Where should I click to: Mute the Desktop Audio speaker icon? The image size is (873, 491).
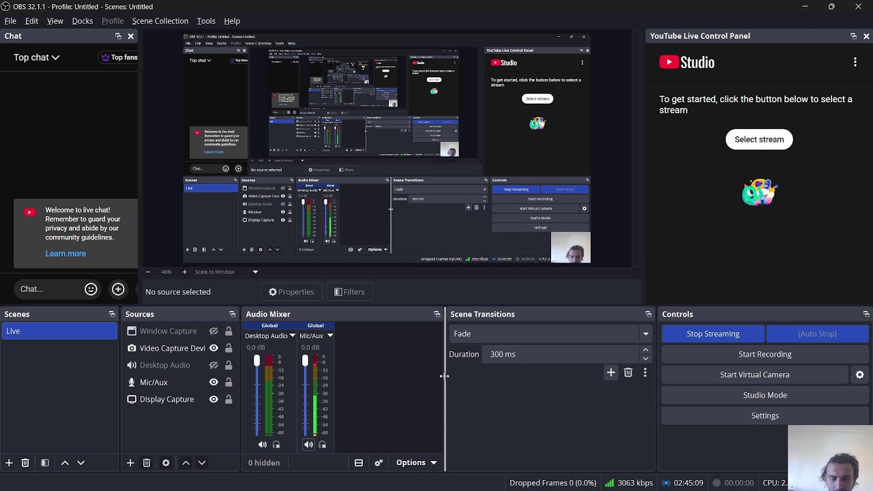click(x=263, y=445)
